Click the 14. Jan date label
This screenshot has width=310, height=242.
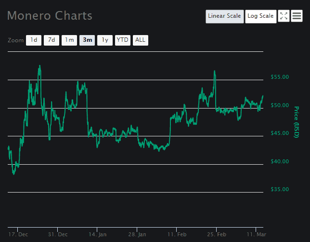(x=97, y=234)
